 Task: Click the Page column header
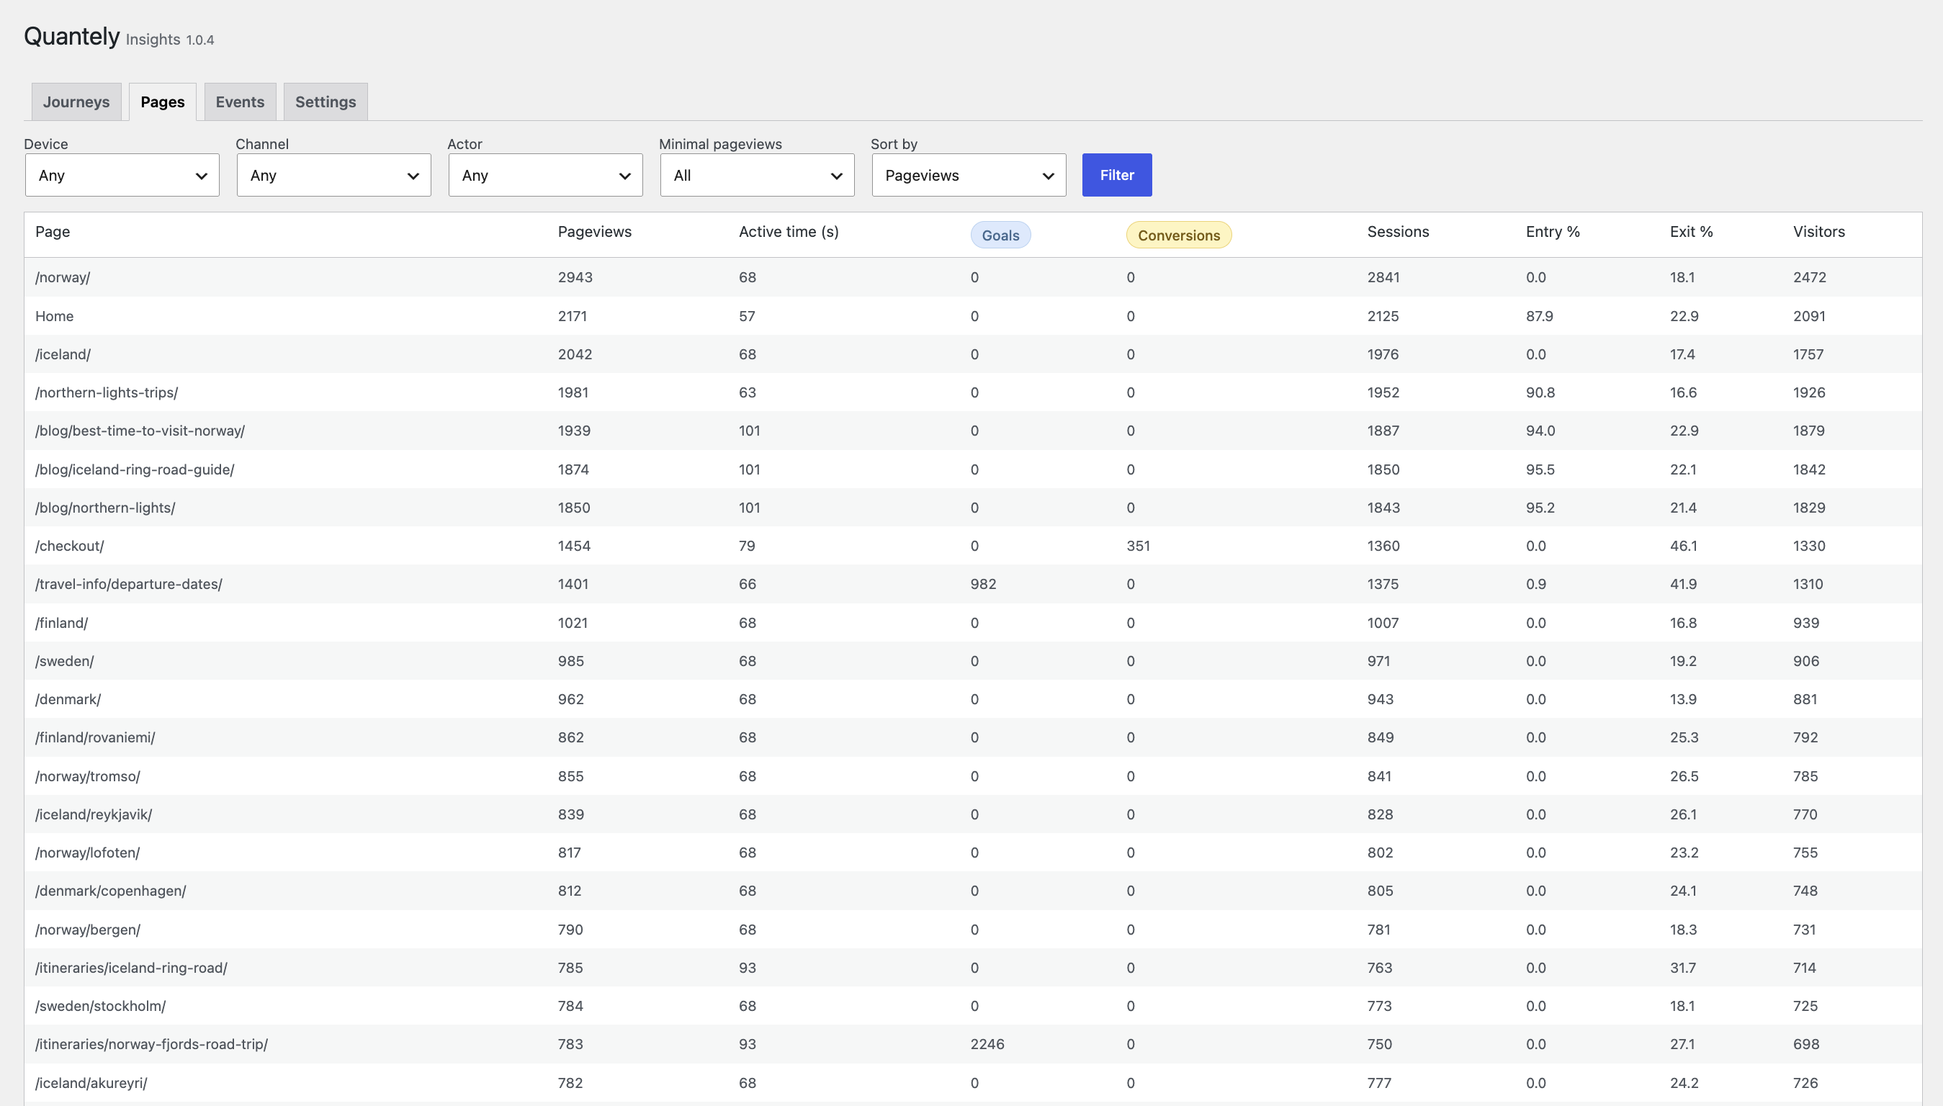pos(53,232)
